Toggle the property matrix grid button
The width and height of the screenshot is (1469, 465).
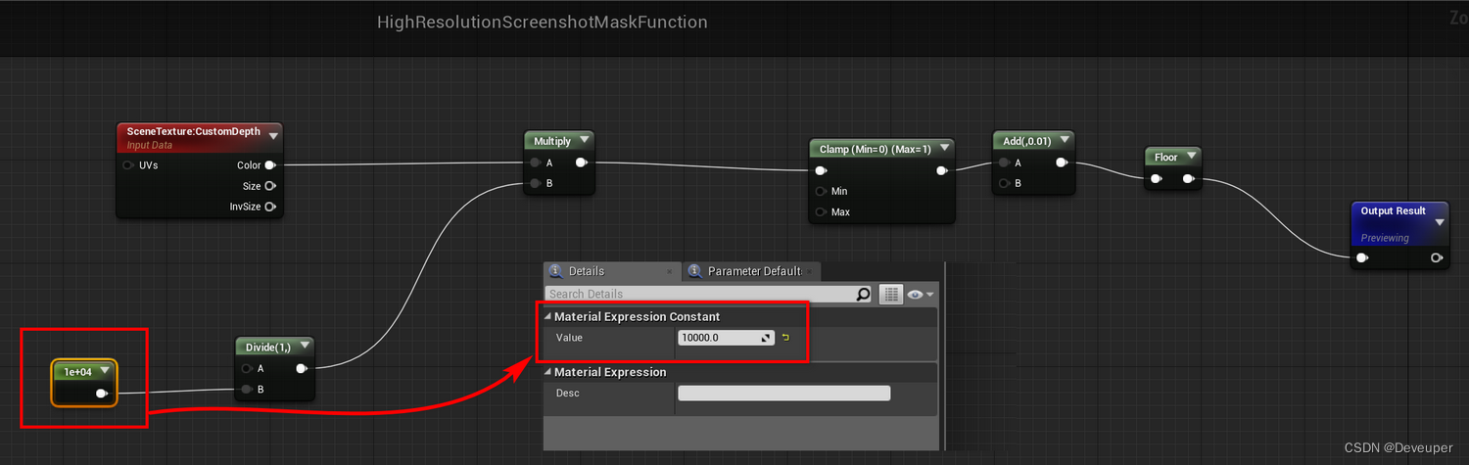[891, 294]
